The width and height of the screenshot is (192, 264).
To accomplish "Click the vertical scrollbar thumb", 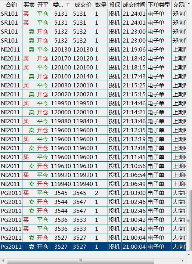I will 189,220.
